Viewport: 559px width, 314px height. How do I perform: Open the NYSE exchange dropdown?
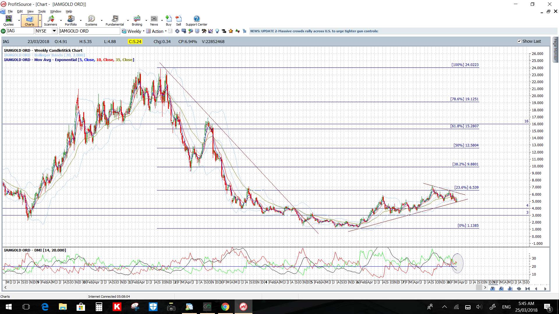click(x=54, y=31)
